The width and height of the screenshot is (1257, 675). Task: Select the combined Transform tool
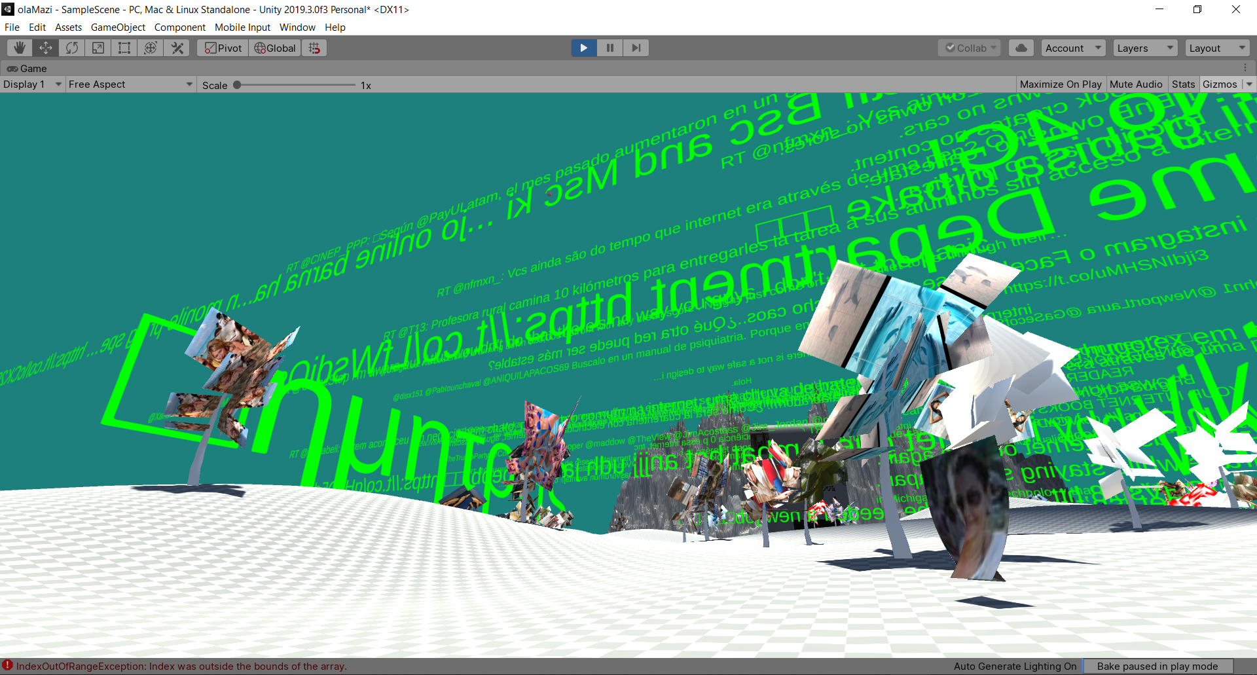[151, 48]
